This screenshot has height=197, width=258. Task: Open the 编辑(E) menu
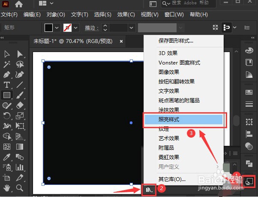[x=32, y=15]
